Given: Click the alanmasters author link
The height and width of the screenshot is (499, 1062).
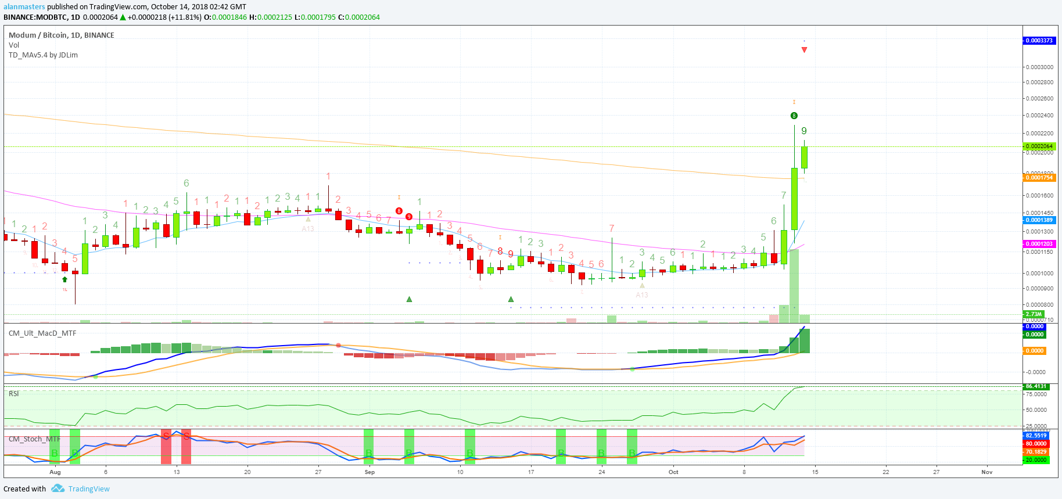Looking at the screenshot, I should pyautogui.click(x=24, y=7).
